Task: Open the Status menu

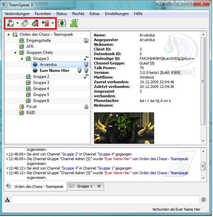Action: coord(62,14)
